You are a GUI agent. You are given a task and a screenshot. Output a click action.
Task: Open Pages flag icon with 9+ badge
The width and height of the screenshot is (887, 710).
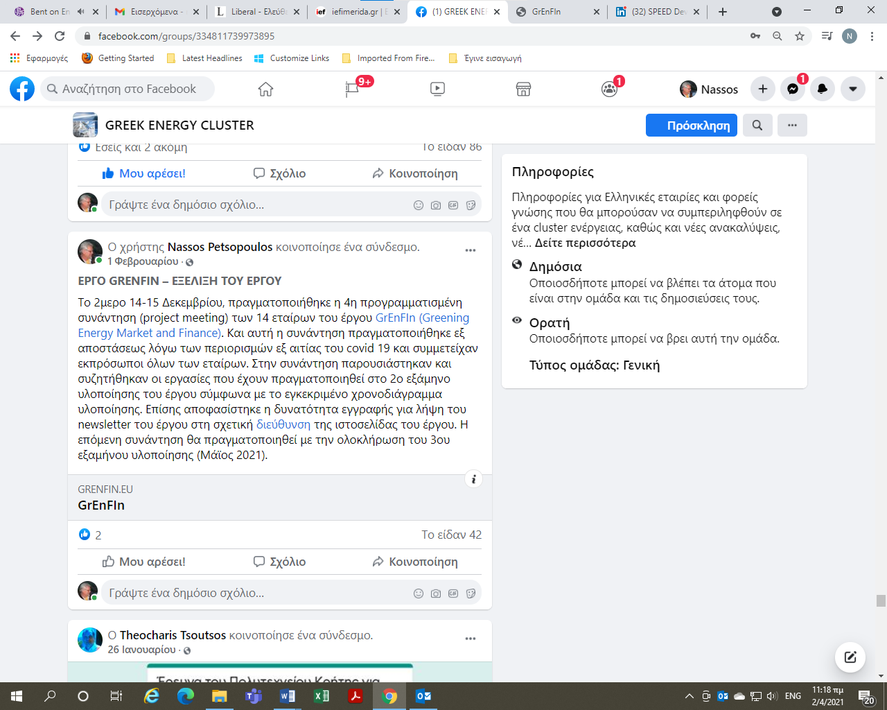[352, 89]
